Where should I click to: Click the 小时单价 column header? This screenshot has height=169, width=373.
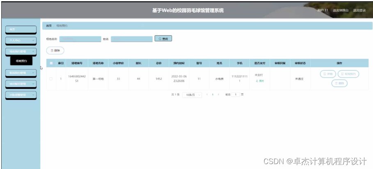click(118, 63)
